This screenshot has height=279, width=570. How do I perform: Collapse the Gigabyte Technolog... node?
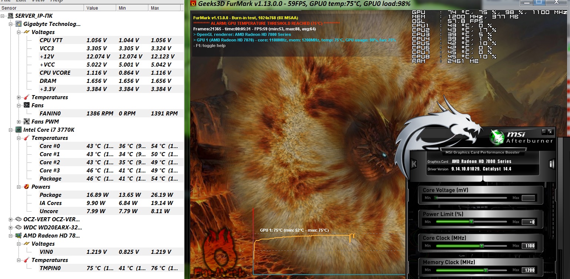(x=11, y=24)
